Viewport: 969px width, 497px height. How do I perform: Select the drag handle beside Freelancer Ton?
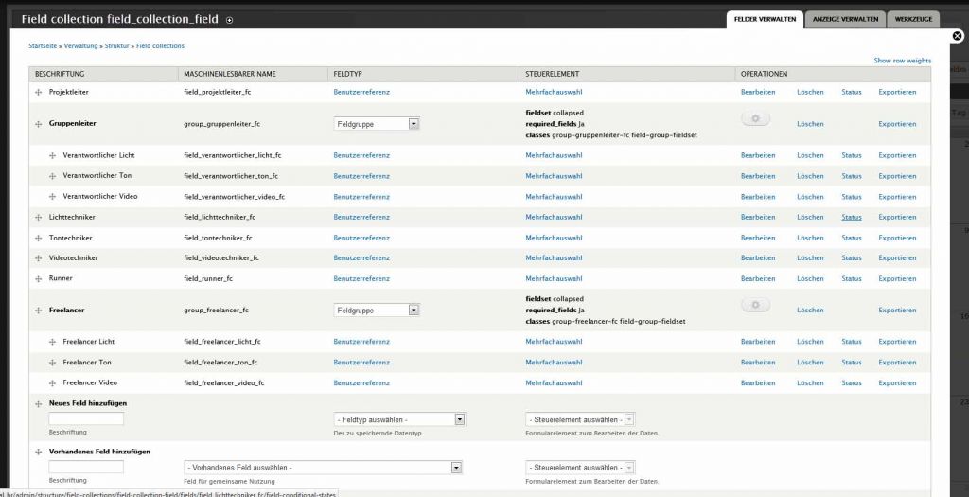[53, 363]
